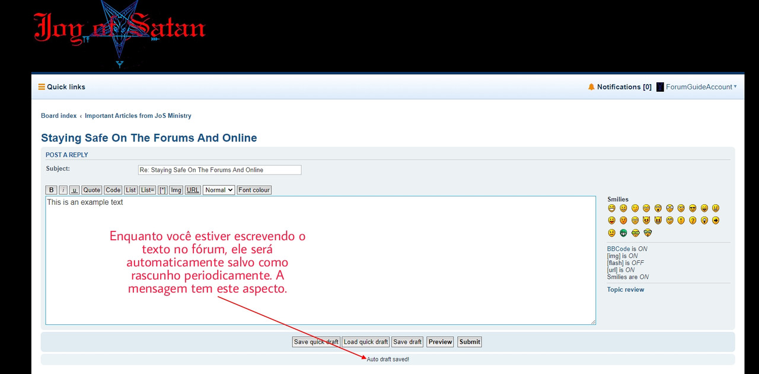The image size is (759, 374).
Task: Insert an unordered List tag
Action: pyautogui.click(x=131, y=190)
